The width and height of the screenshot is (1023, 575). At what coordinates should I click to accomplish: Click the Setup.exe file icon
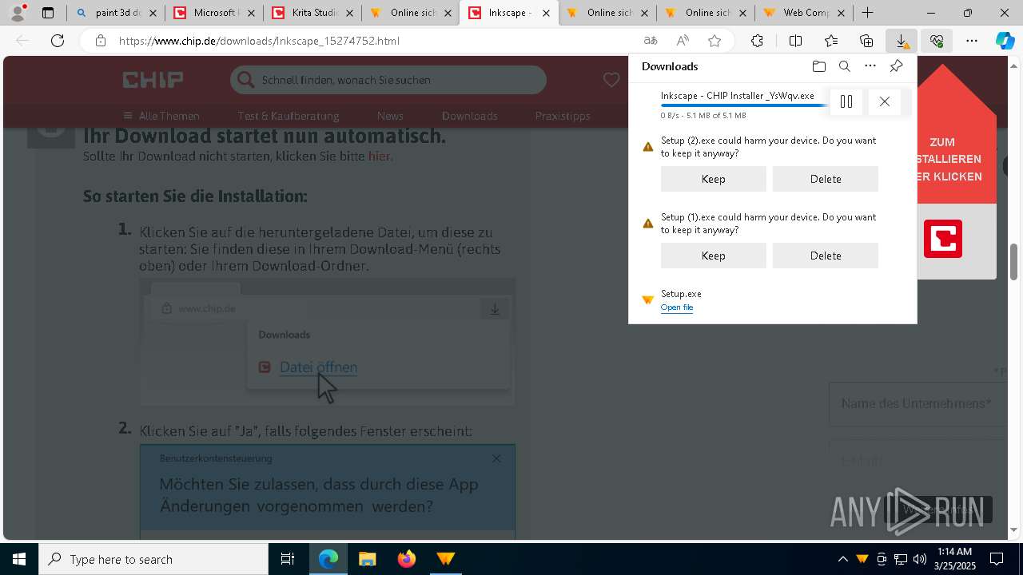click(648, 300)
